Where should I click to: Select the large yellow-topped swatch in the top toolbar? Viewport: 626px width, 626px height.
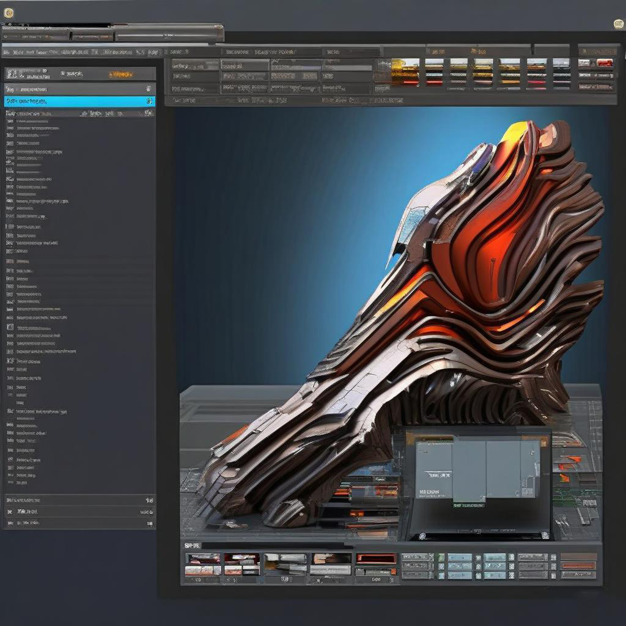click(x=405, y=72)
